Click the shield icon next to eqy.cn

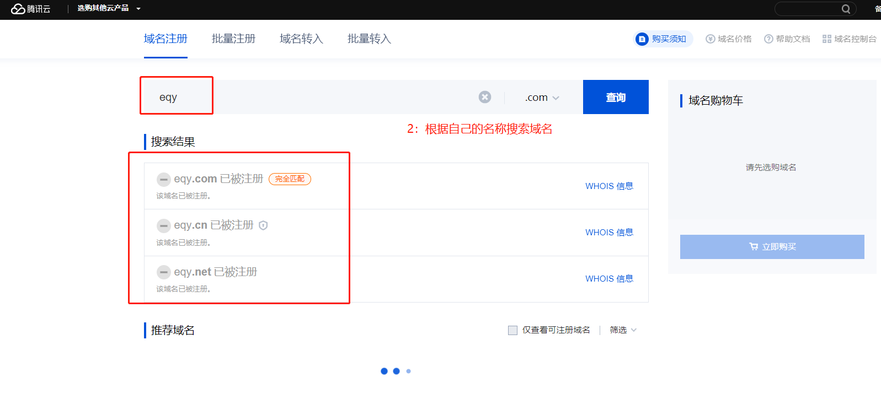(x=263, y=225)
